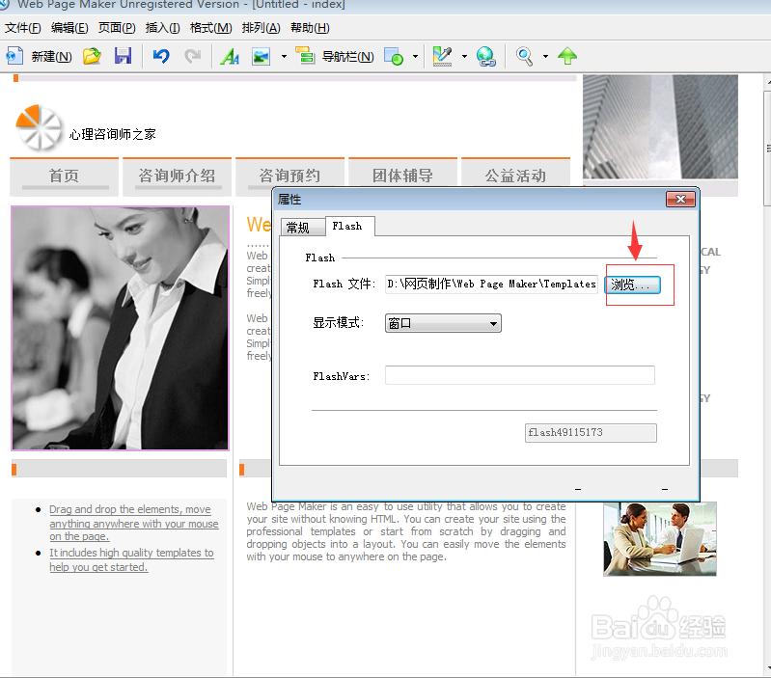Screen dimensions: 771x678
Task: Click the navigation bar icon
Action: (305, 55)
